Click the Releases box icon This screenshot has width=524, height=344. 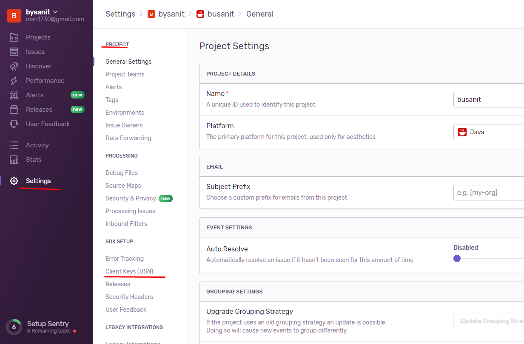(x=14, y=110)
